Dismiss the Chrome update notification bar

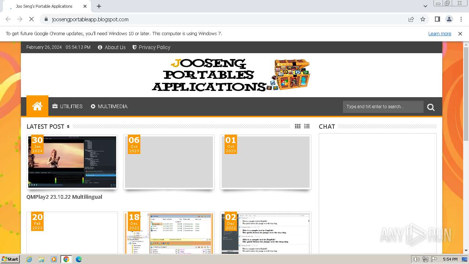click(x=460, y=34)
